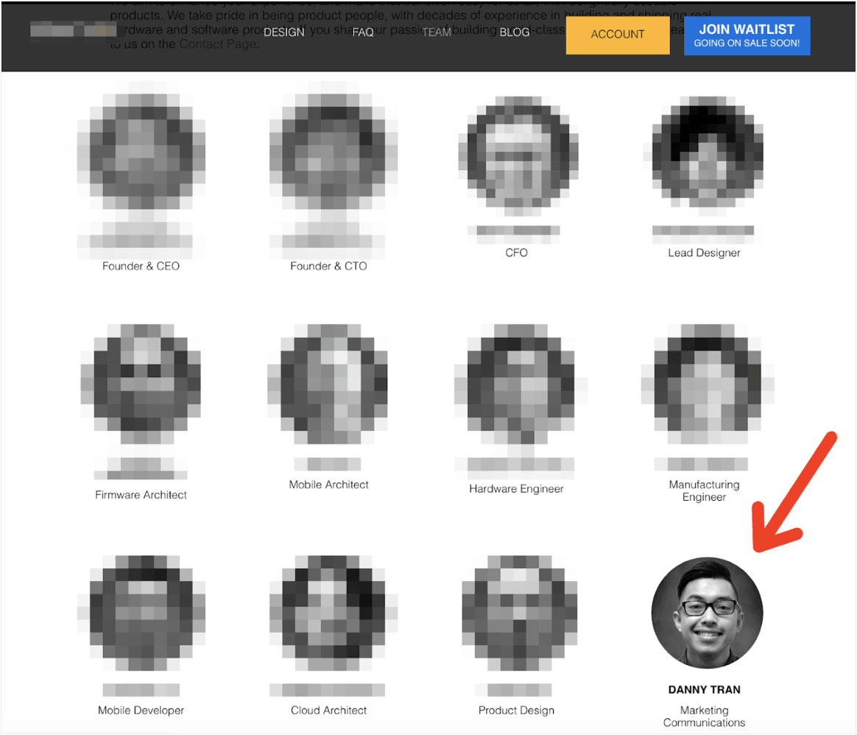This screenshot has height=735, width=857.
Task: Click the "Mobile Developer" role label
Action: click(141, 711)
